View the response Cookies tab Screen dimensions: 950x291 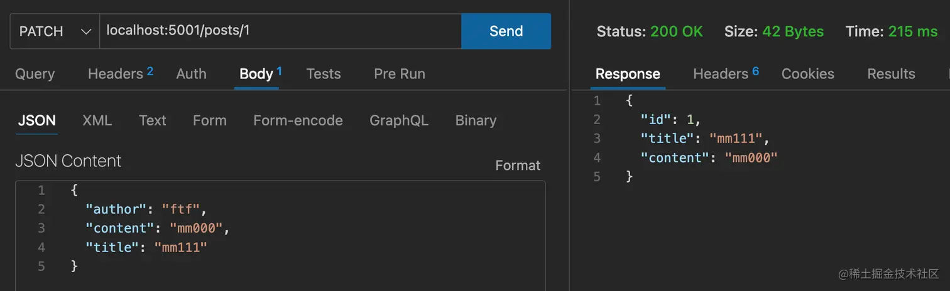807,74
